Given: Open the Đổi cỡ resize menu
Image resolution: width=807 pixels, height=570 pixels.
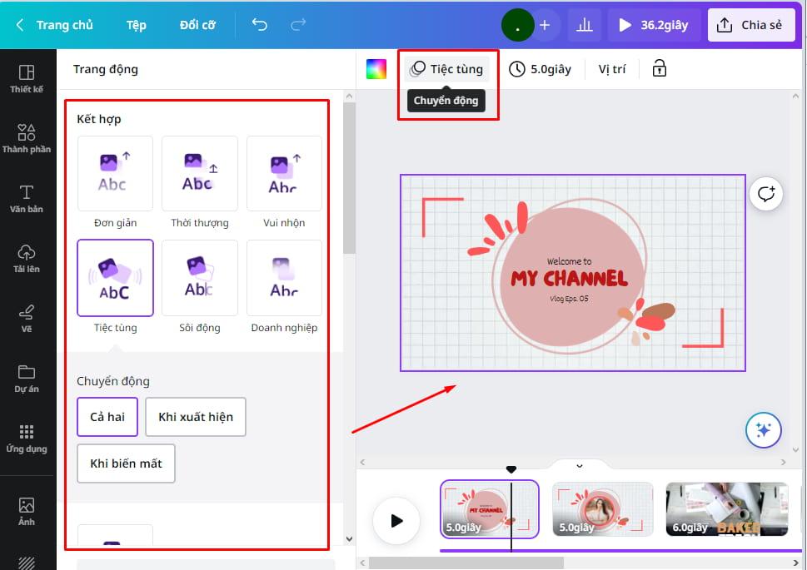Looking at the screenshot, I should [197, 25].
